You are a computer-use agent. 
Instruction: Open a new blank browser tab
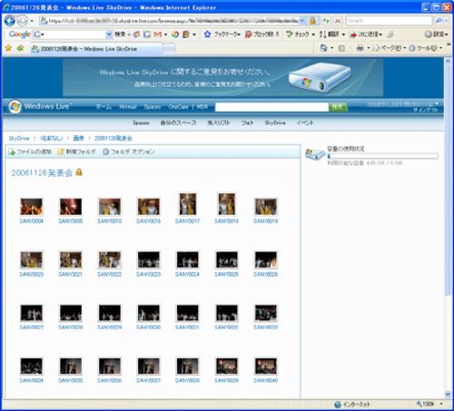click(x=169, y=49)
